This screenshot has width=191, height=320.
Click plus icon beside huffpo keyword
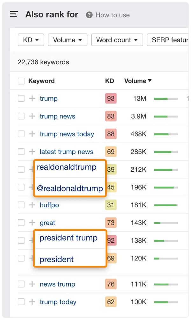(32, 205)
